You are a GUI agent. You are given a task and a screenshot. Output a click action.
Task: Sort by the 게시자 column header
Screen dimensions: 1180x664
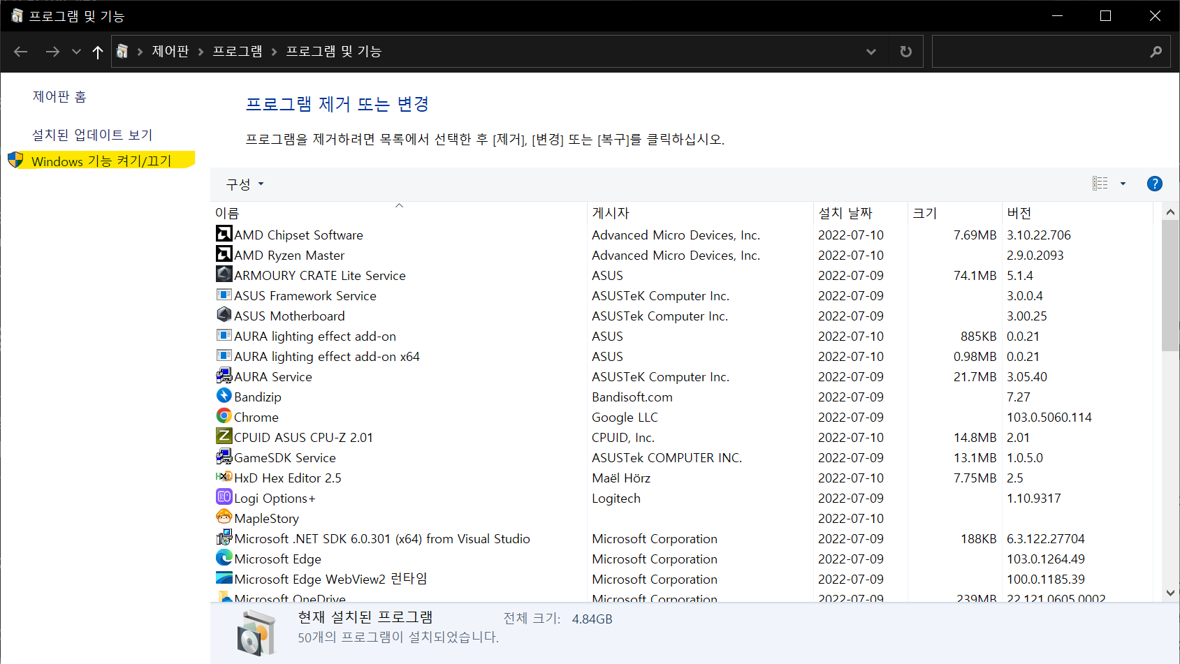[x=700, y=213]
